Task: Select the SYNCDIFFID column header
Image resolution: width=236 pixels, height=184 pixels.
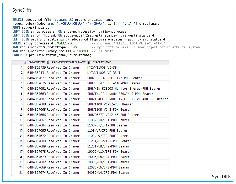Action: pos(37,62)
